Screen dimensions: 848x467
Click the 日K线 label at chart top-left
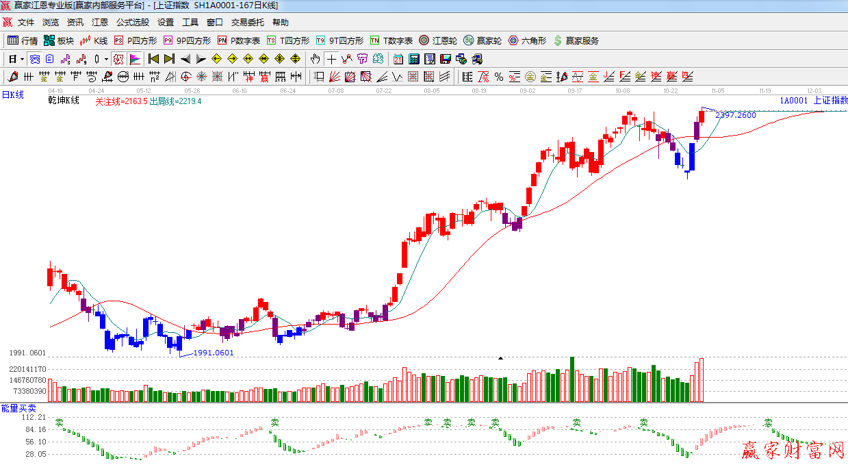pos(12,95)
